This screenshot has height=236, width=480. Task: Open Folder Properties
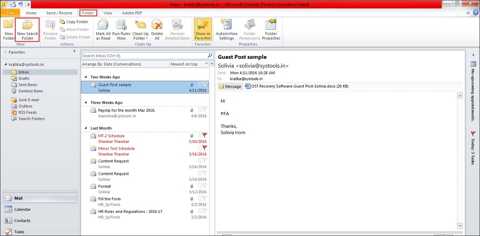(x=271, y=30)
